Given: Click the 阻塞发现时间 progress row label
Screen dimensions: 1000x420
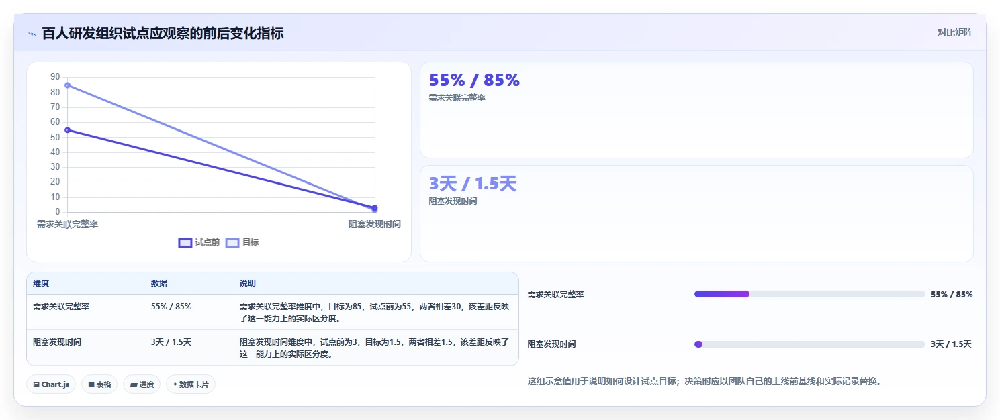Looking at the screenshot, I should (x=552, y=344).
